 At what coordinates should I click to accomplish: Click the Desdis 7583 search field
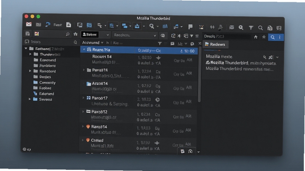point(226,36)
